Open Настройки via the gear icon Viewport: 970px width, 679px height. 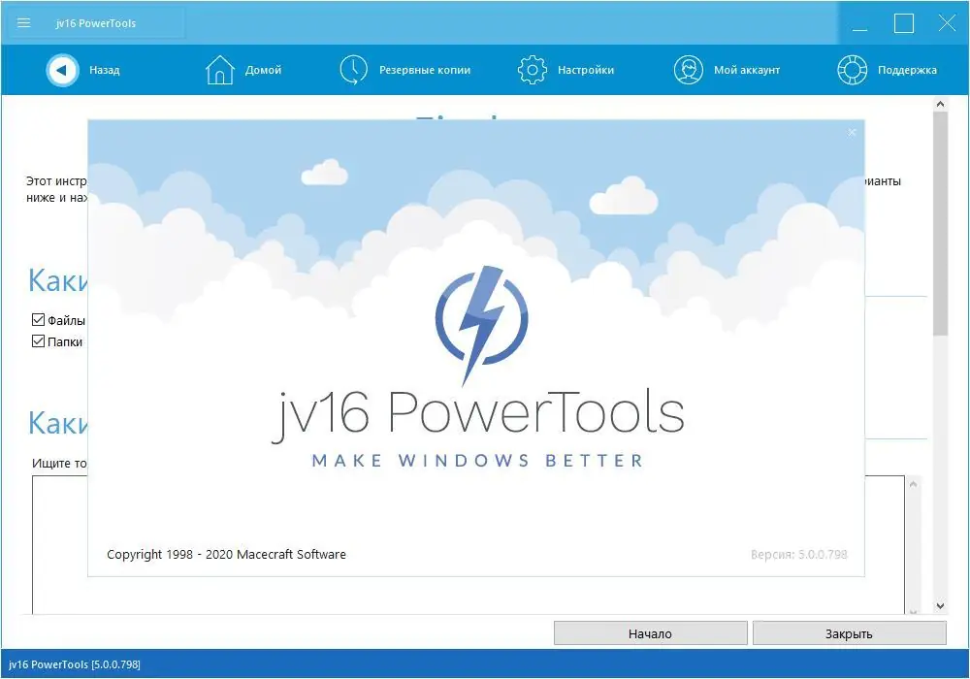tap(532, 69)
